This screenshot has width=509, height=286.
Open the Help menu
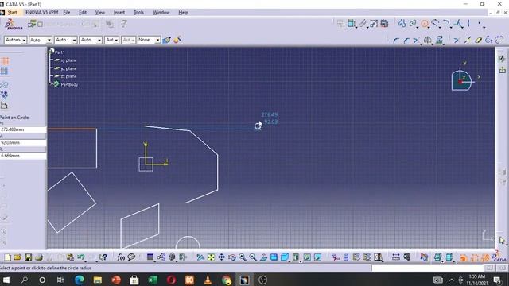[183, 13]
